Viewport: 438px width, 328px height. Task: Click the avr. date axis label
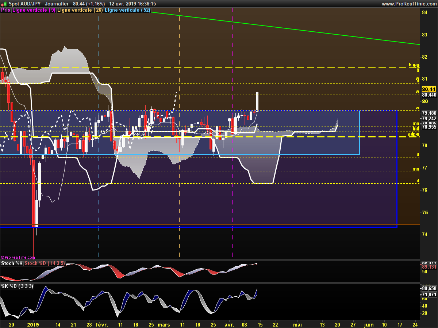[230, 324]
